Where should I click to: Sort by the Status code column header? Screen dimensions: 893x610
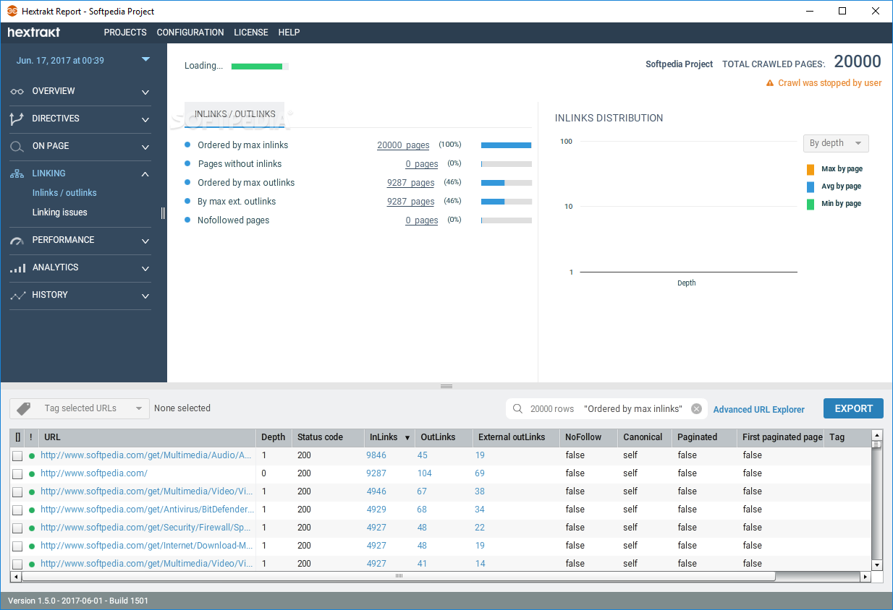click(x=328, y=437)
